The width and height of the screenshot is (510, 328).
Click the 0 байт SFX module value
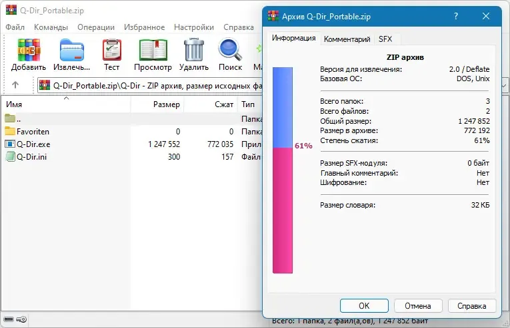(x=478, y=163)
